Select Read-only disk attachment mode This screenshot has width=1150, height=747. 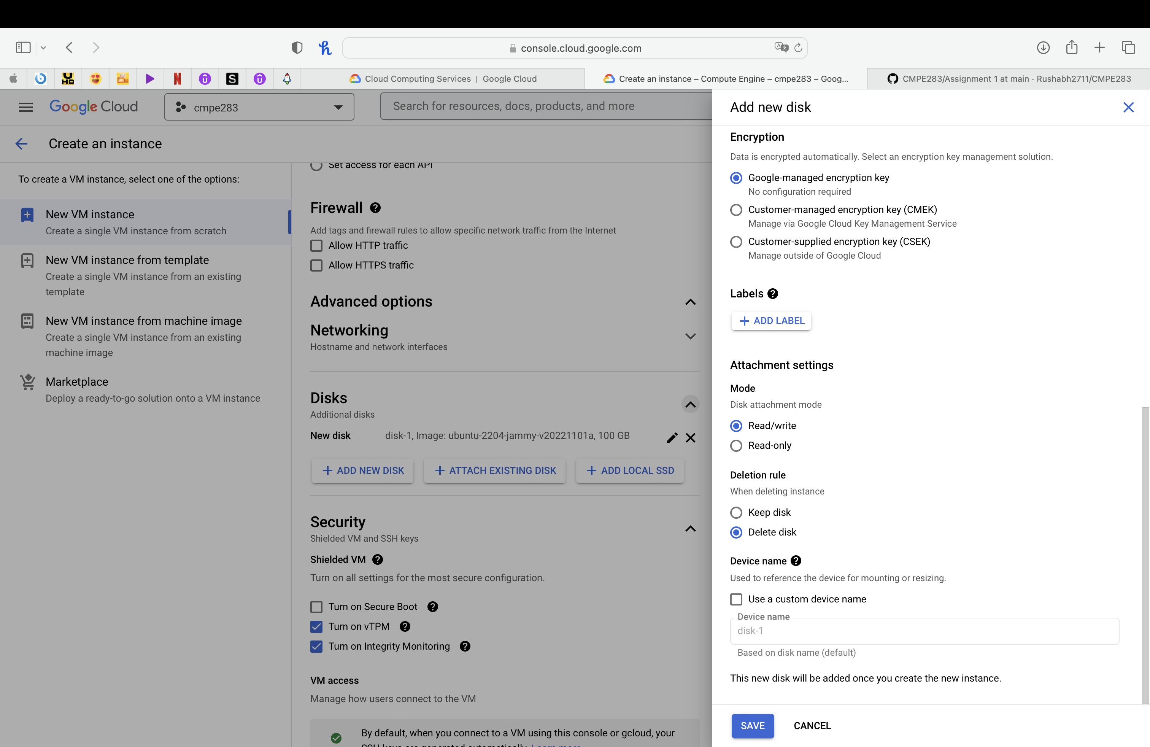pyautogui.click(x=736, y=446)
